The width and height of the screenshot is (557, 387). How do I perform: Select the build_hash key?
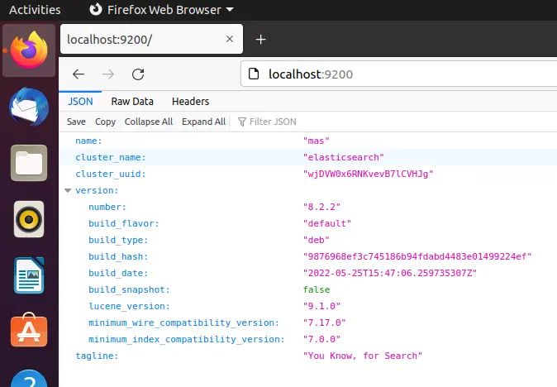pos(118,256)
